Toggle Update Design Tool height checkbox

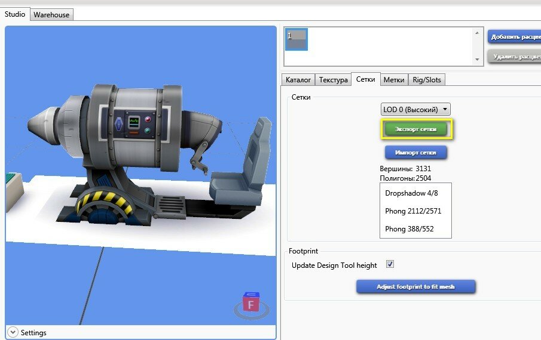pos(390,264)
